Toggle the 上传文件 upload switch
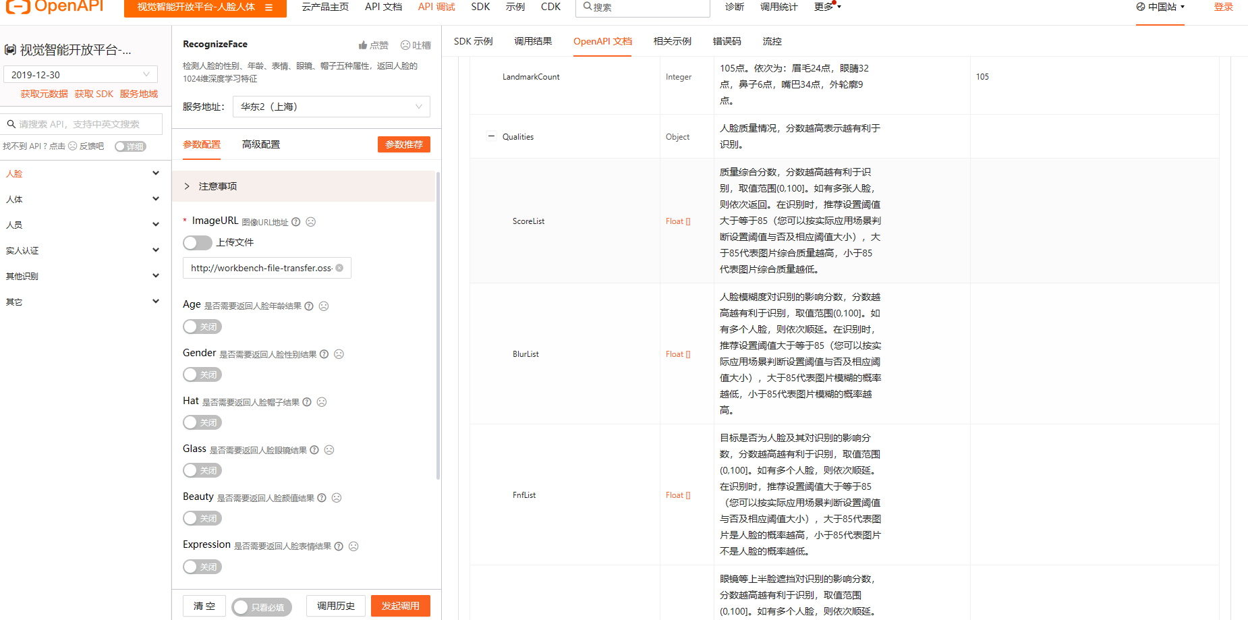1248x620 pixels. pyautogui.click(x=198, y=243)
